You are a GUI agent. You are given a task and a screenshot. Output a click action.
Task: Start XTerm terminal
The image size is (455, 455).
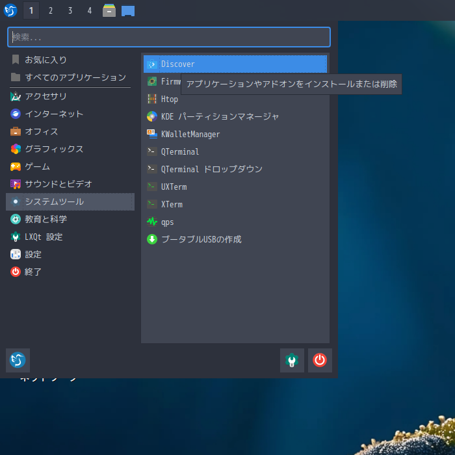[172, 205]
